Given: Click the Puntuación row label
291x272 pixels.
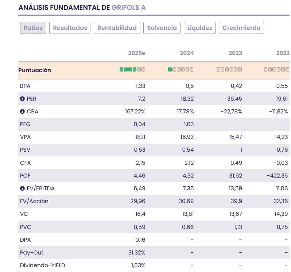Looking at the screenshot, I should click(x=35, y=70).
